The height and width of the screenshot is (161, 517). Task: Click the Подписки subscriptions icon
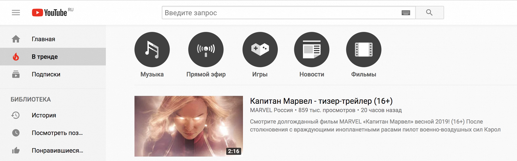(x=16, y=74)
